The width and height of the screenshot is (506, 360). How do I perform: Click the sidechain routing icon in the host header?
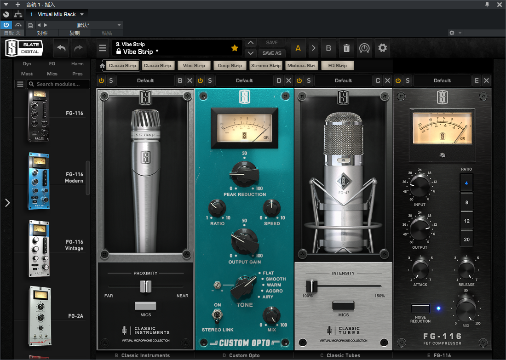(x=18, y=14)
